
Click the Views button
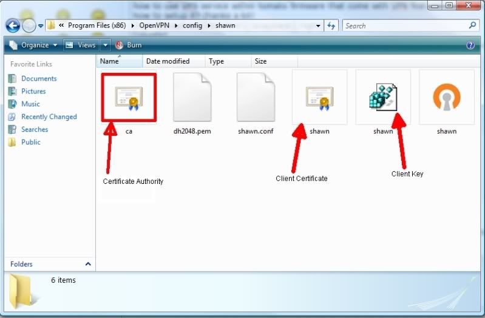pyautogui.click(x=81, y=45)
